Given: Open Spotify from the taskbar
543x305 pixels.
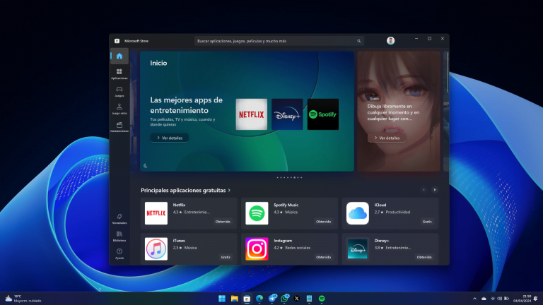Looking at the screenshot, I should click(322, 299).
